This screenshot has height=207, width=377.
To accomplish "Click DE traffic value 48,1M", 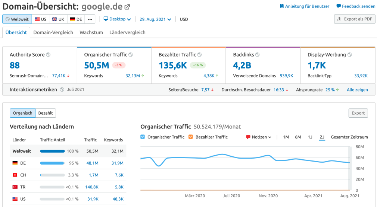I will (x=92, y=163).
